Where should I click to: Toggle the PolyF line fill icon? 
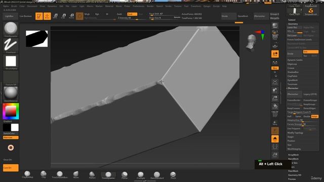click(x=275, y=114)
